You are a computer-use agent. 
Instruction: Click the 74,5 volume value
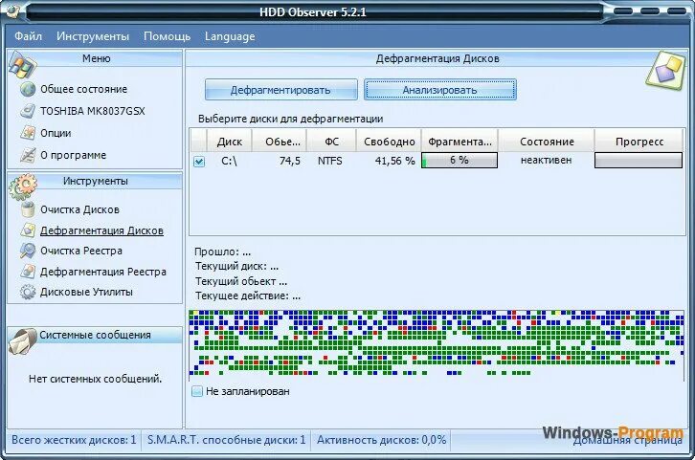click(x=290, y=161)
